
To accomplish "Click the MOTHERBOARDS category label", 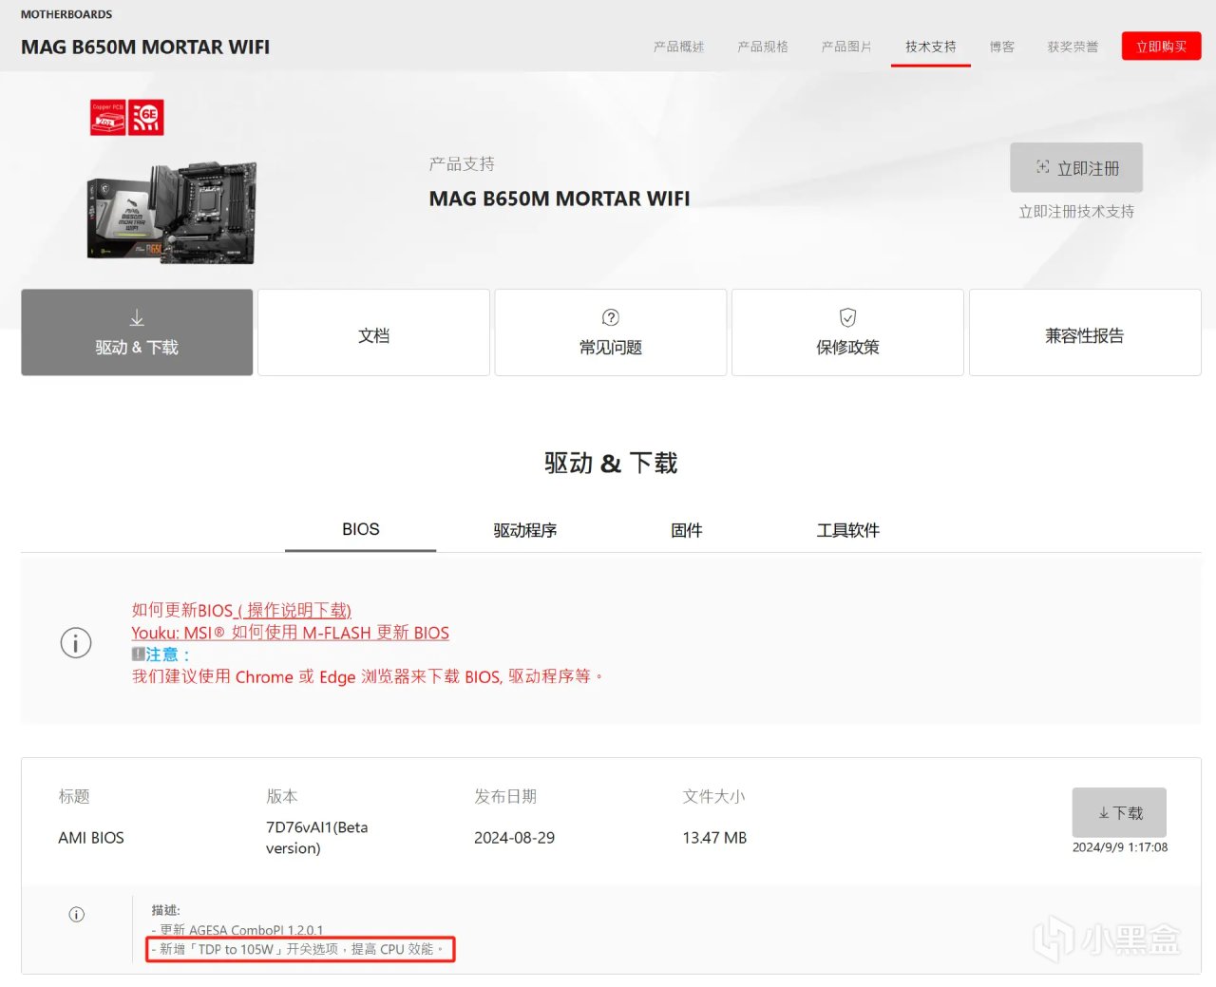I will 66,14.
